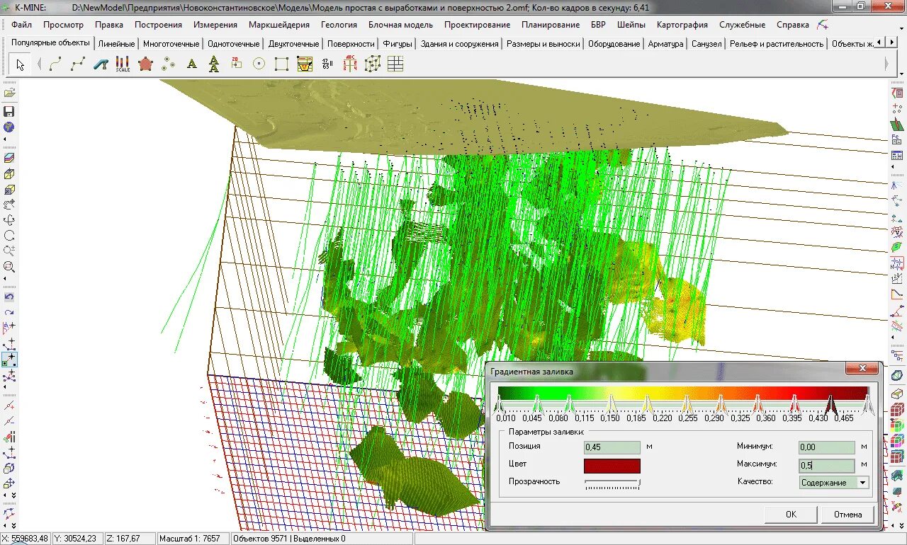Switch to the Поверхности tab
This screenshot has height=545, width=907.
tap(351, 44)
